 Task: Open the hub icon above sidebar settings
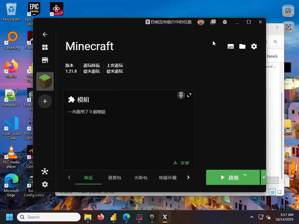coord(45,171)
